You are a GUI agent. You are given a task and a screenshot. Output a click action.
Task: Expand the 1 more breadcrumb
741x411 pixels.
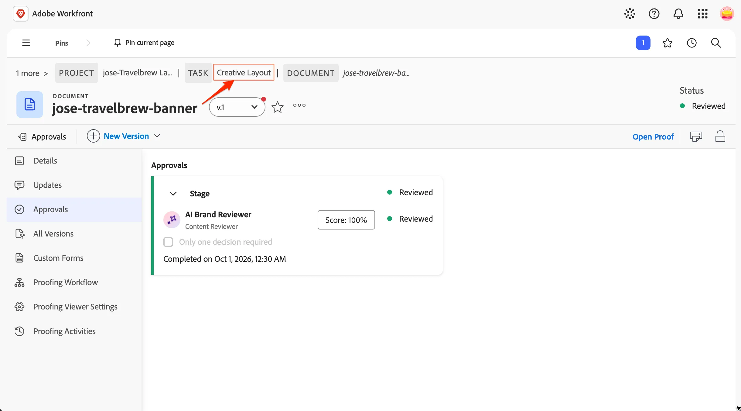point(32,73)
